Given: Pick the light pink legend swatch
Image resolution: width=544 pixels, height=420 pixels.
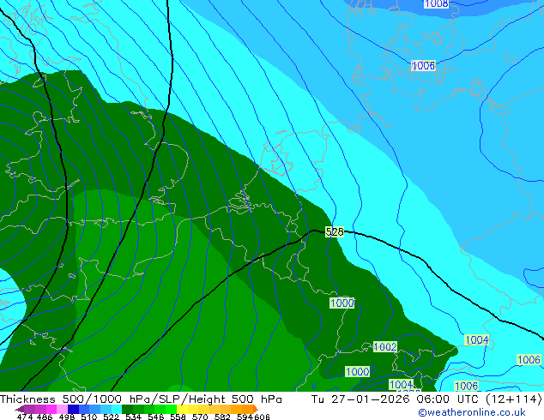Looking at the screenshot, I should [62, 409].
